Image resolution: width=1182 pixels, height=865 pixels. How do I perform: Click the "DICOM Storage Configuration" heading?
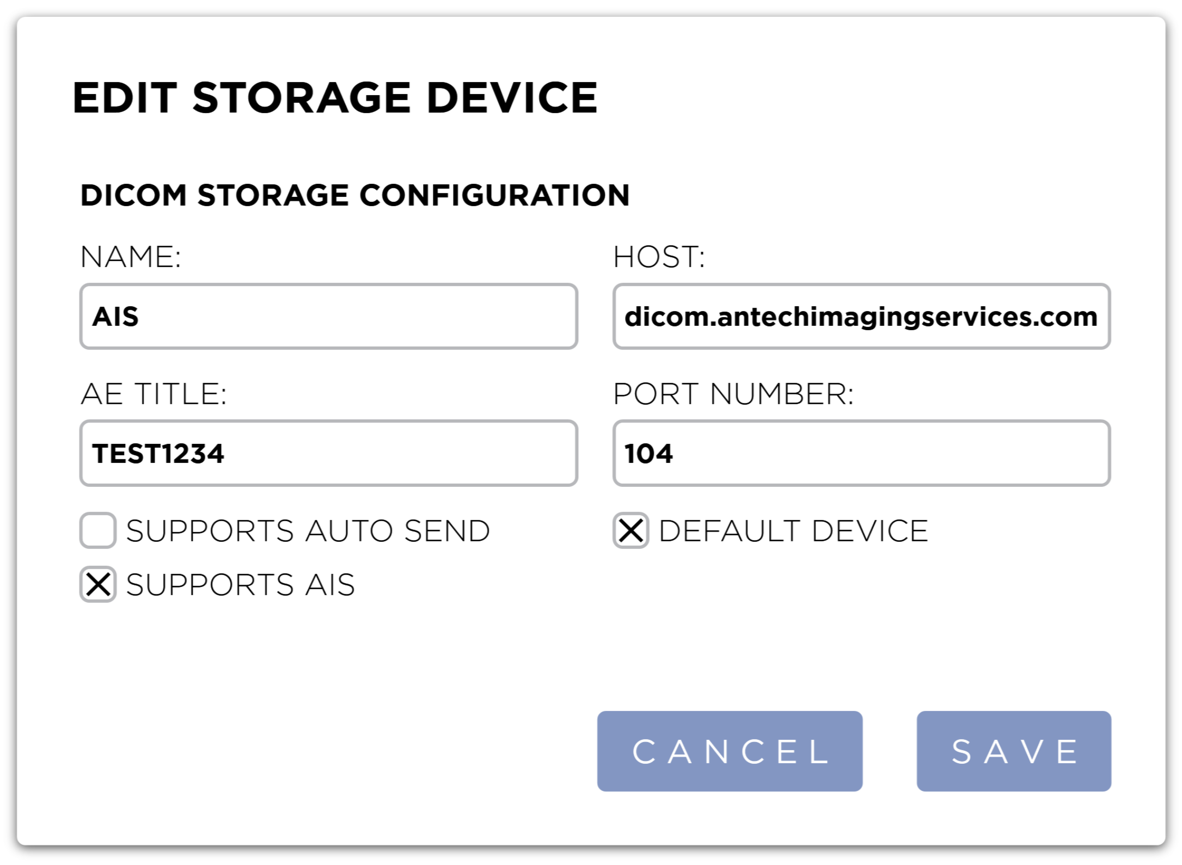[355, 195]
